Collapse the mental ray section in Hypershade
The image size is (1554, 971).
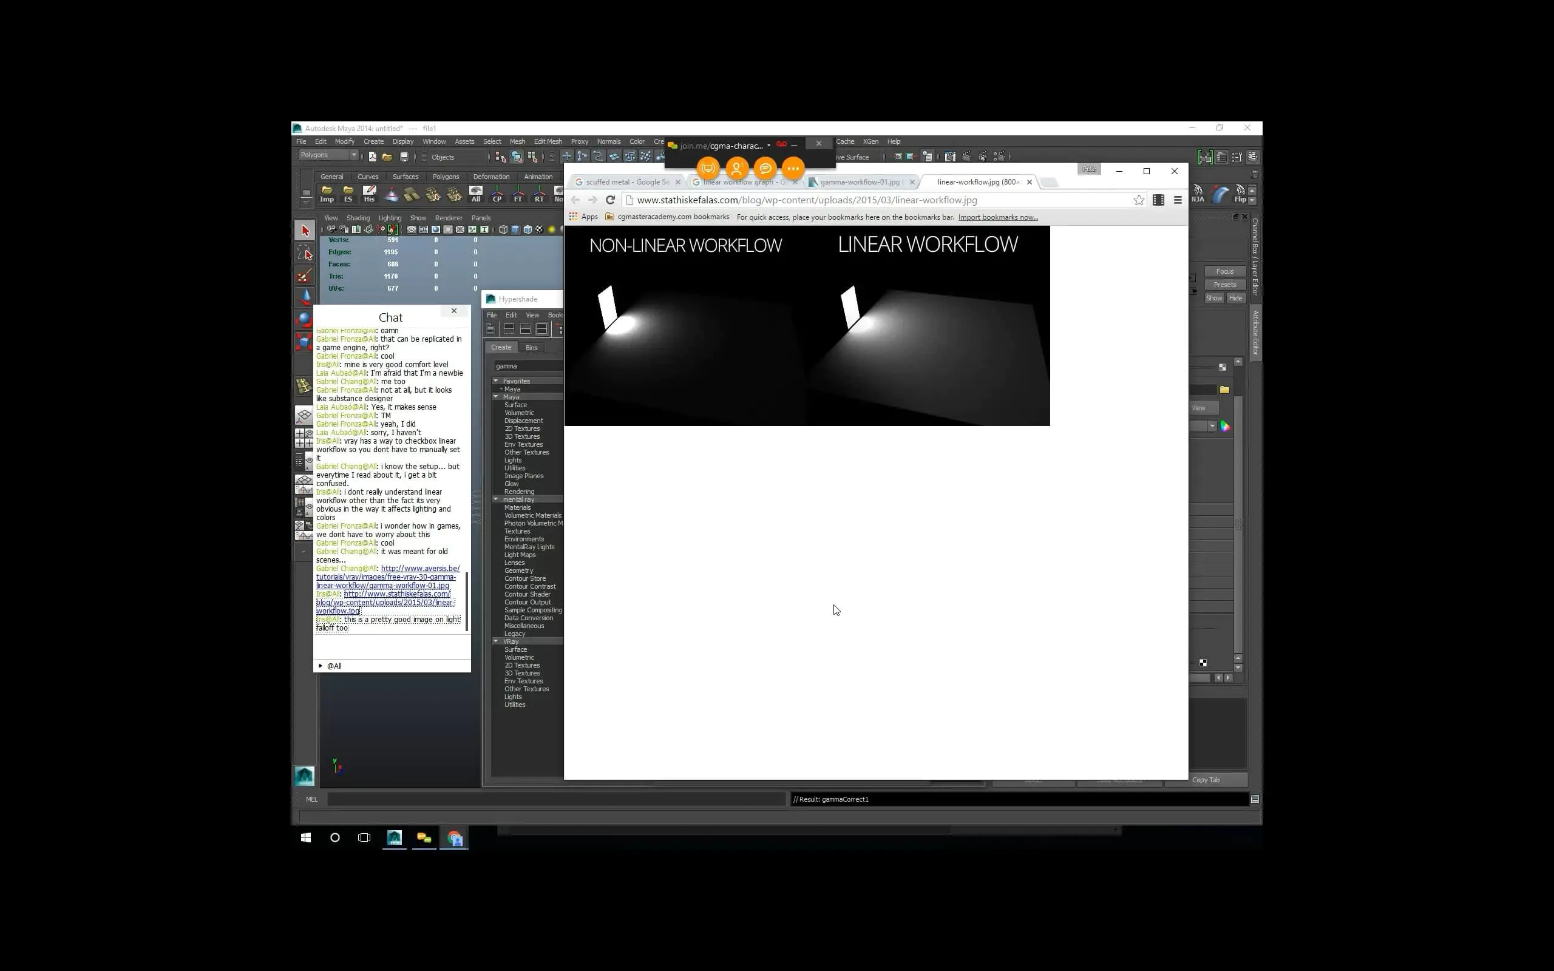[x=496, y=499]
